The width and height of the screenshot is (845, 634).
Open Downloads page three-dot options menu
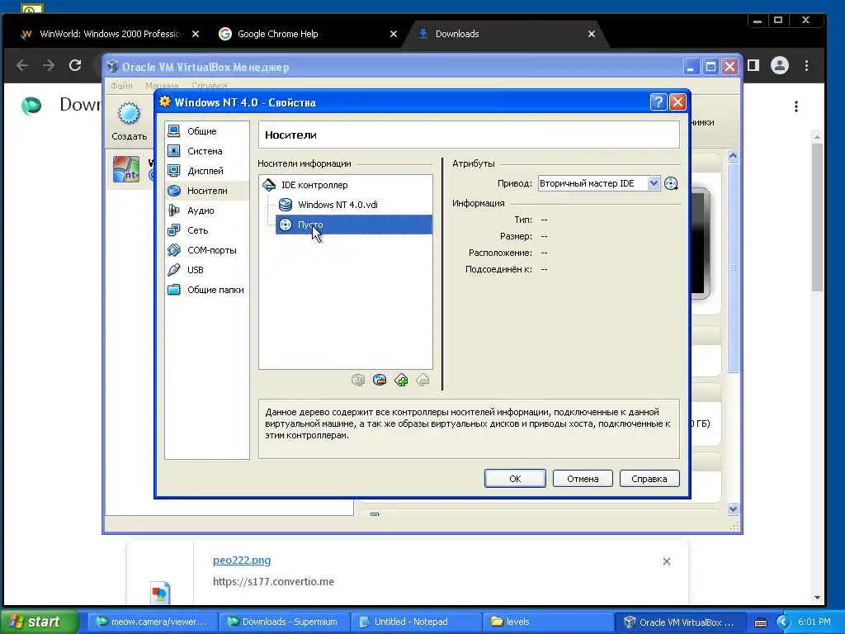coord(796,106)
